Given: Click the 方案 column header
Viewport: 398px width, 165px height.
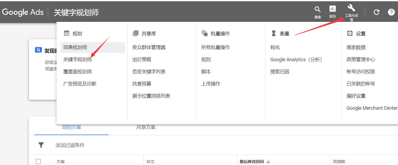Looking at the screenshot, I should click(x=61, y=162).
